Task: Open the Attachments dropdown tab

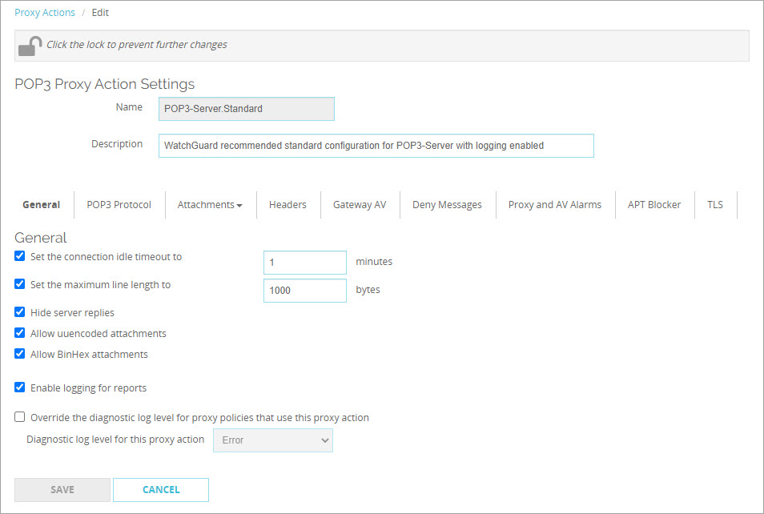Action: tap(210, 205)
